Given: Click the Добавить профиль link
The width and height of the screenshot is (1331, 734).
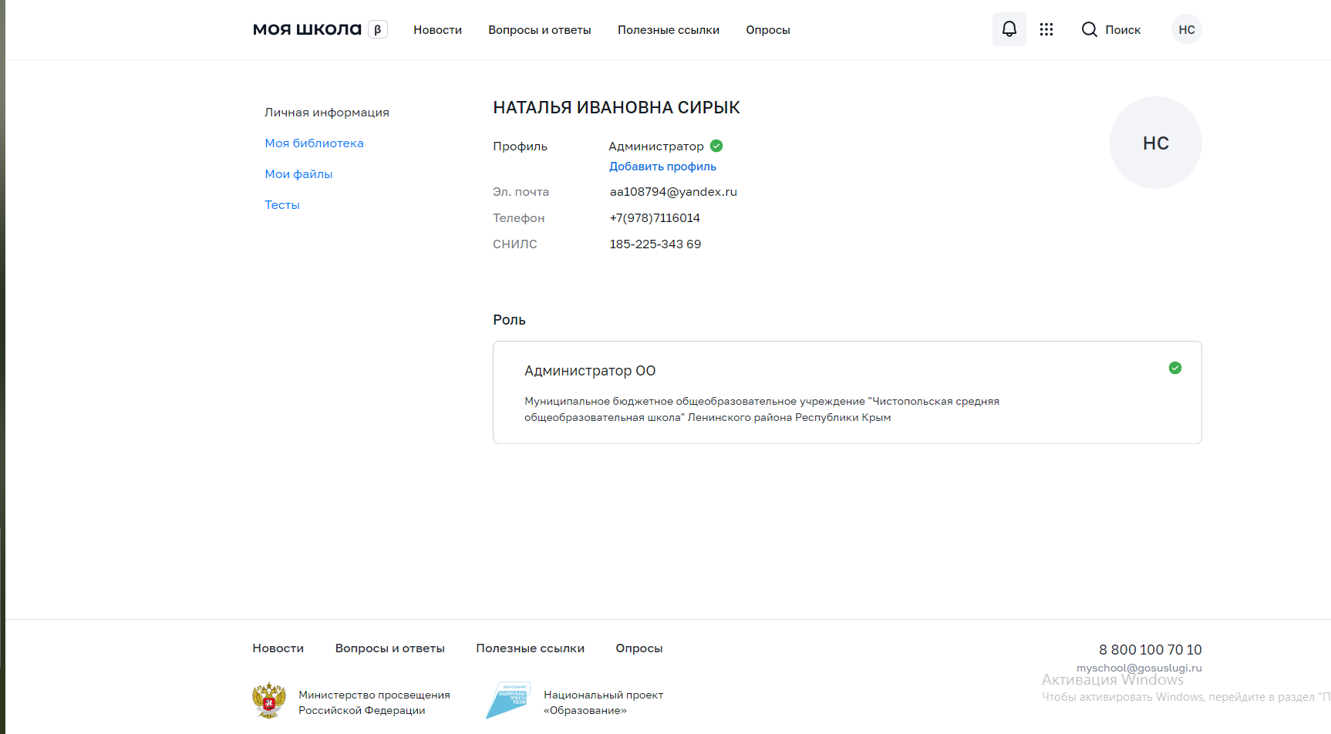Looking at the screenshot, I should (x=662, y=167).
